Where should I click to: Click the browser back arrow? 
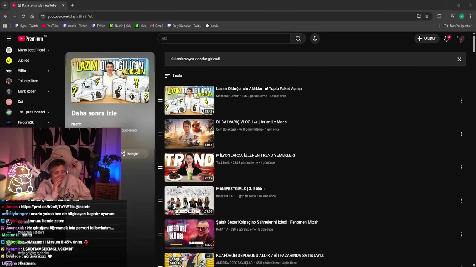[x=5, y=16]
